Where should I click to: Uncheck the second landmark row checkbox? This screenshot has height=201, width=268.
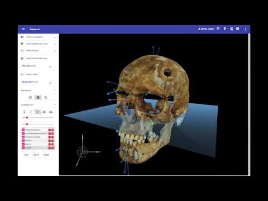click(x=23, y=133)
